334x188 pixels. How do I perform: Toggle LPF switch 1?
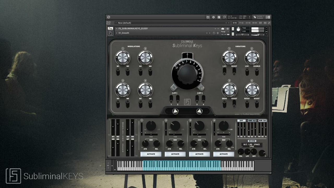pos(171,99)
